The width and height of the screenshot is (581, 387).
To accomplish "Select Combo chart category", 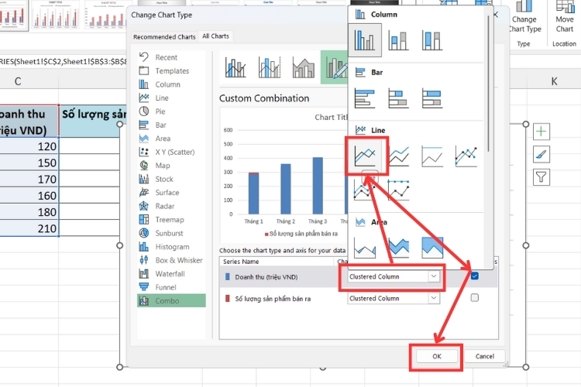I will tap(171, 301).
